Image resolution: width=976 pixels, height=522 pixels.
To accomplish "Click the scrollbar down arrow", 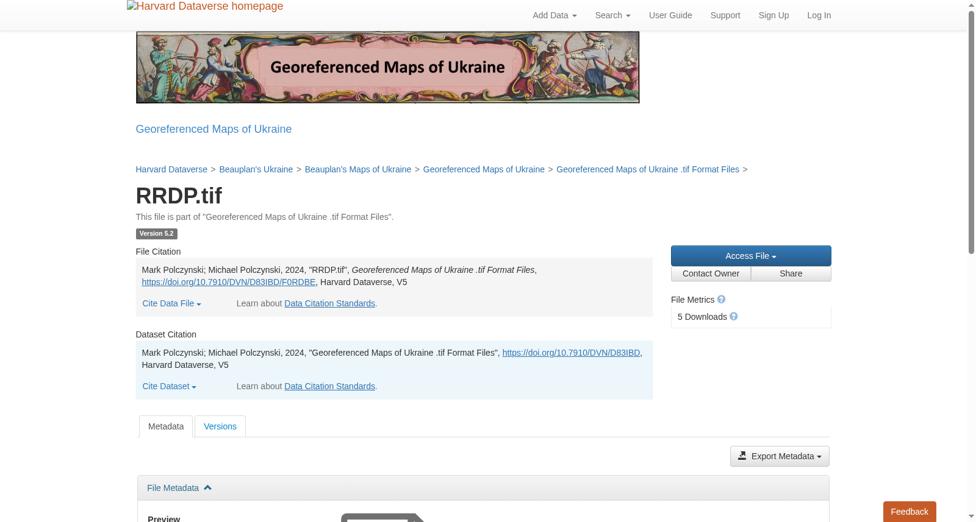I will [971, 517].
